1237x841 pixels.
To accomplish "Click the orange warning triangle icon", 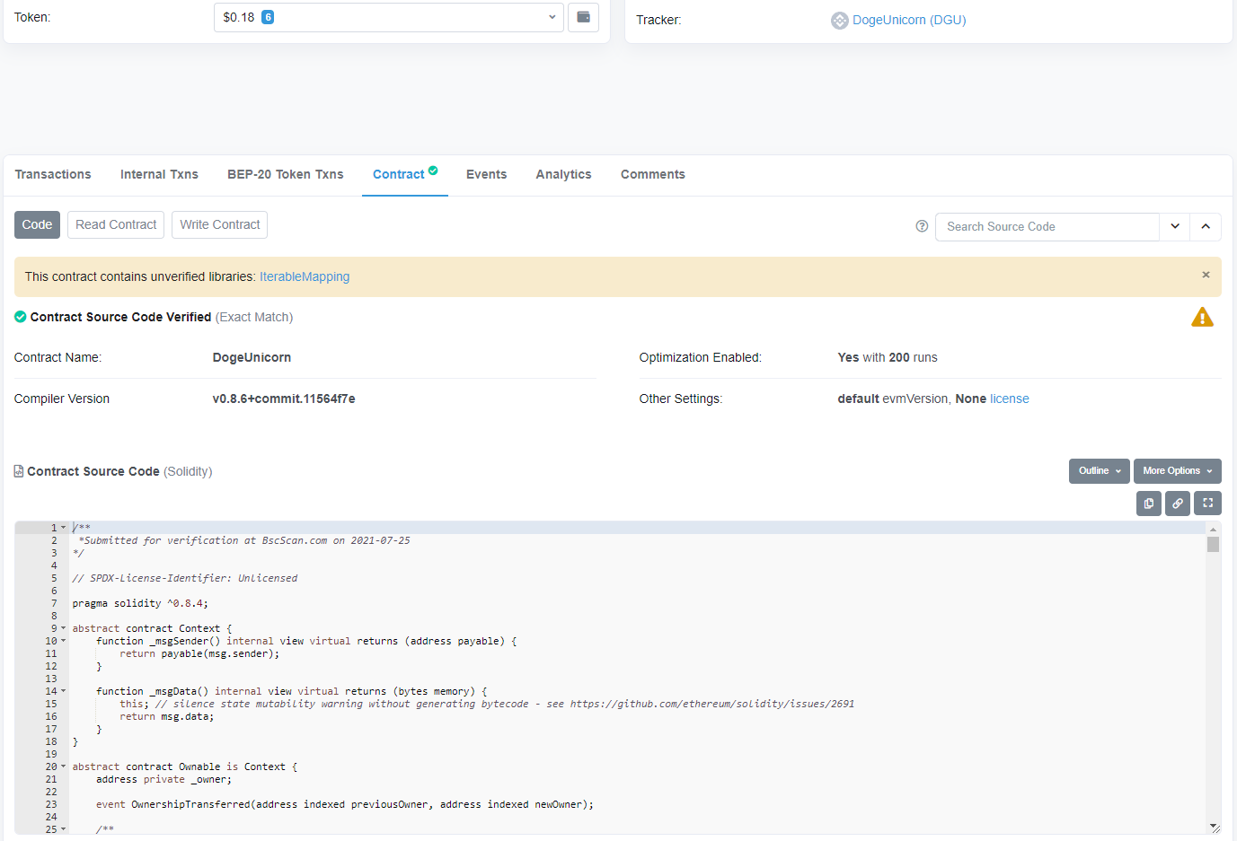I will pos(1202,317).
